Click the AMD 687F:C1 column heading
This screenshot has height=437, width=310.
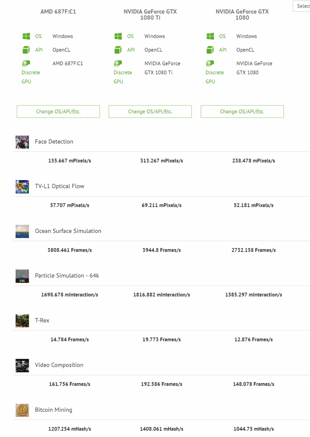pyautogui.click(x=58, y=11)
